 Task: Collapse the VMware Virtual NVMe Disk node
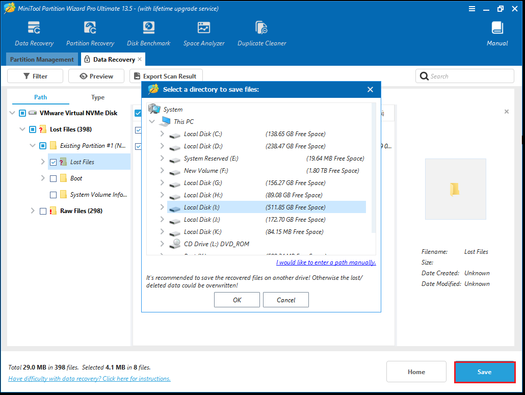pos(12,113)
